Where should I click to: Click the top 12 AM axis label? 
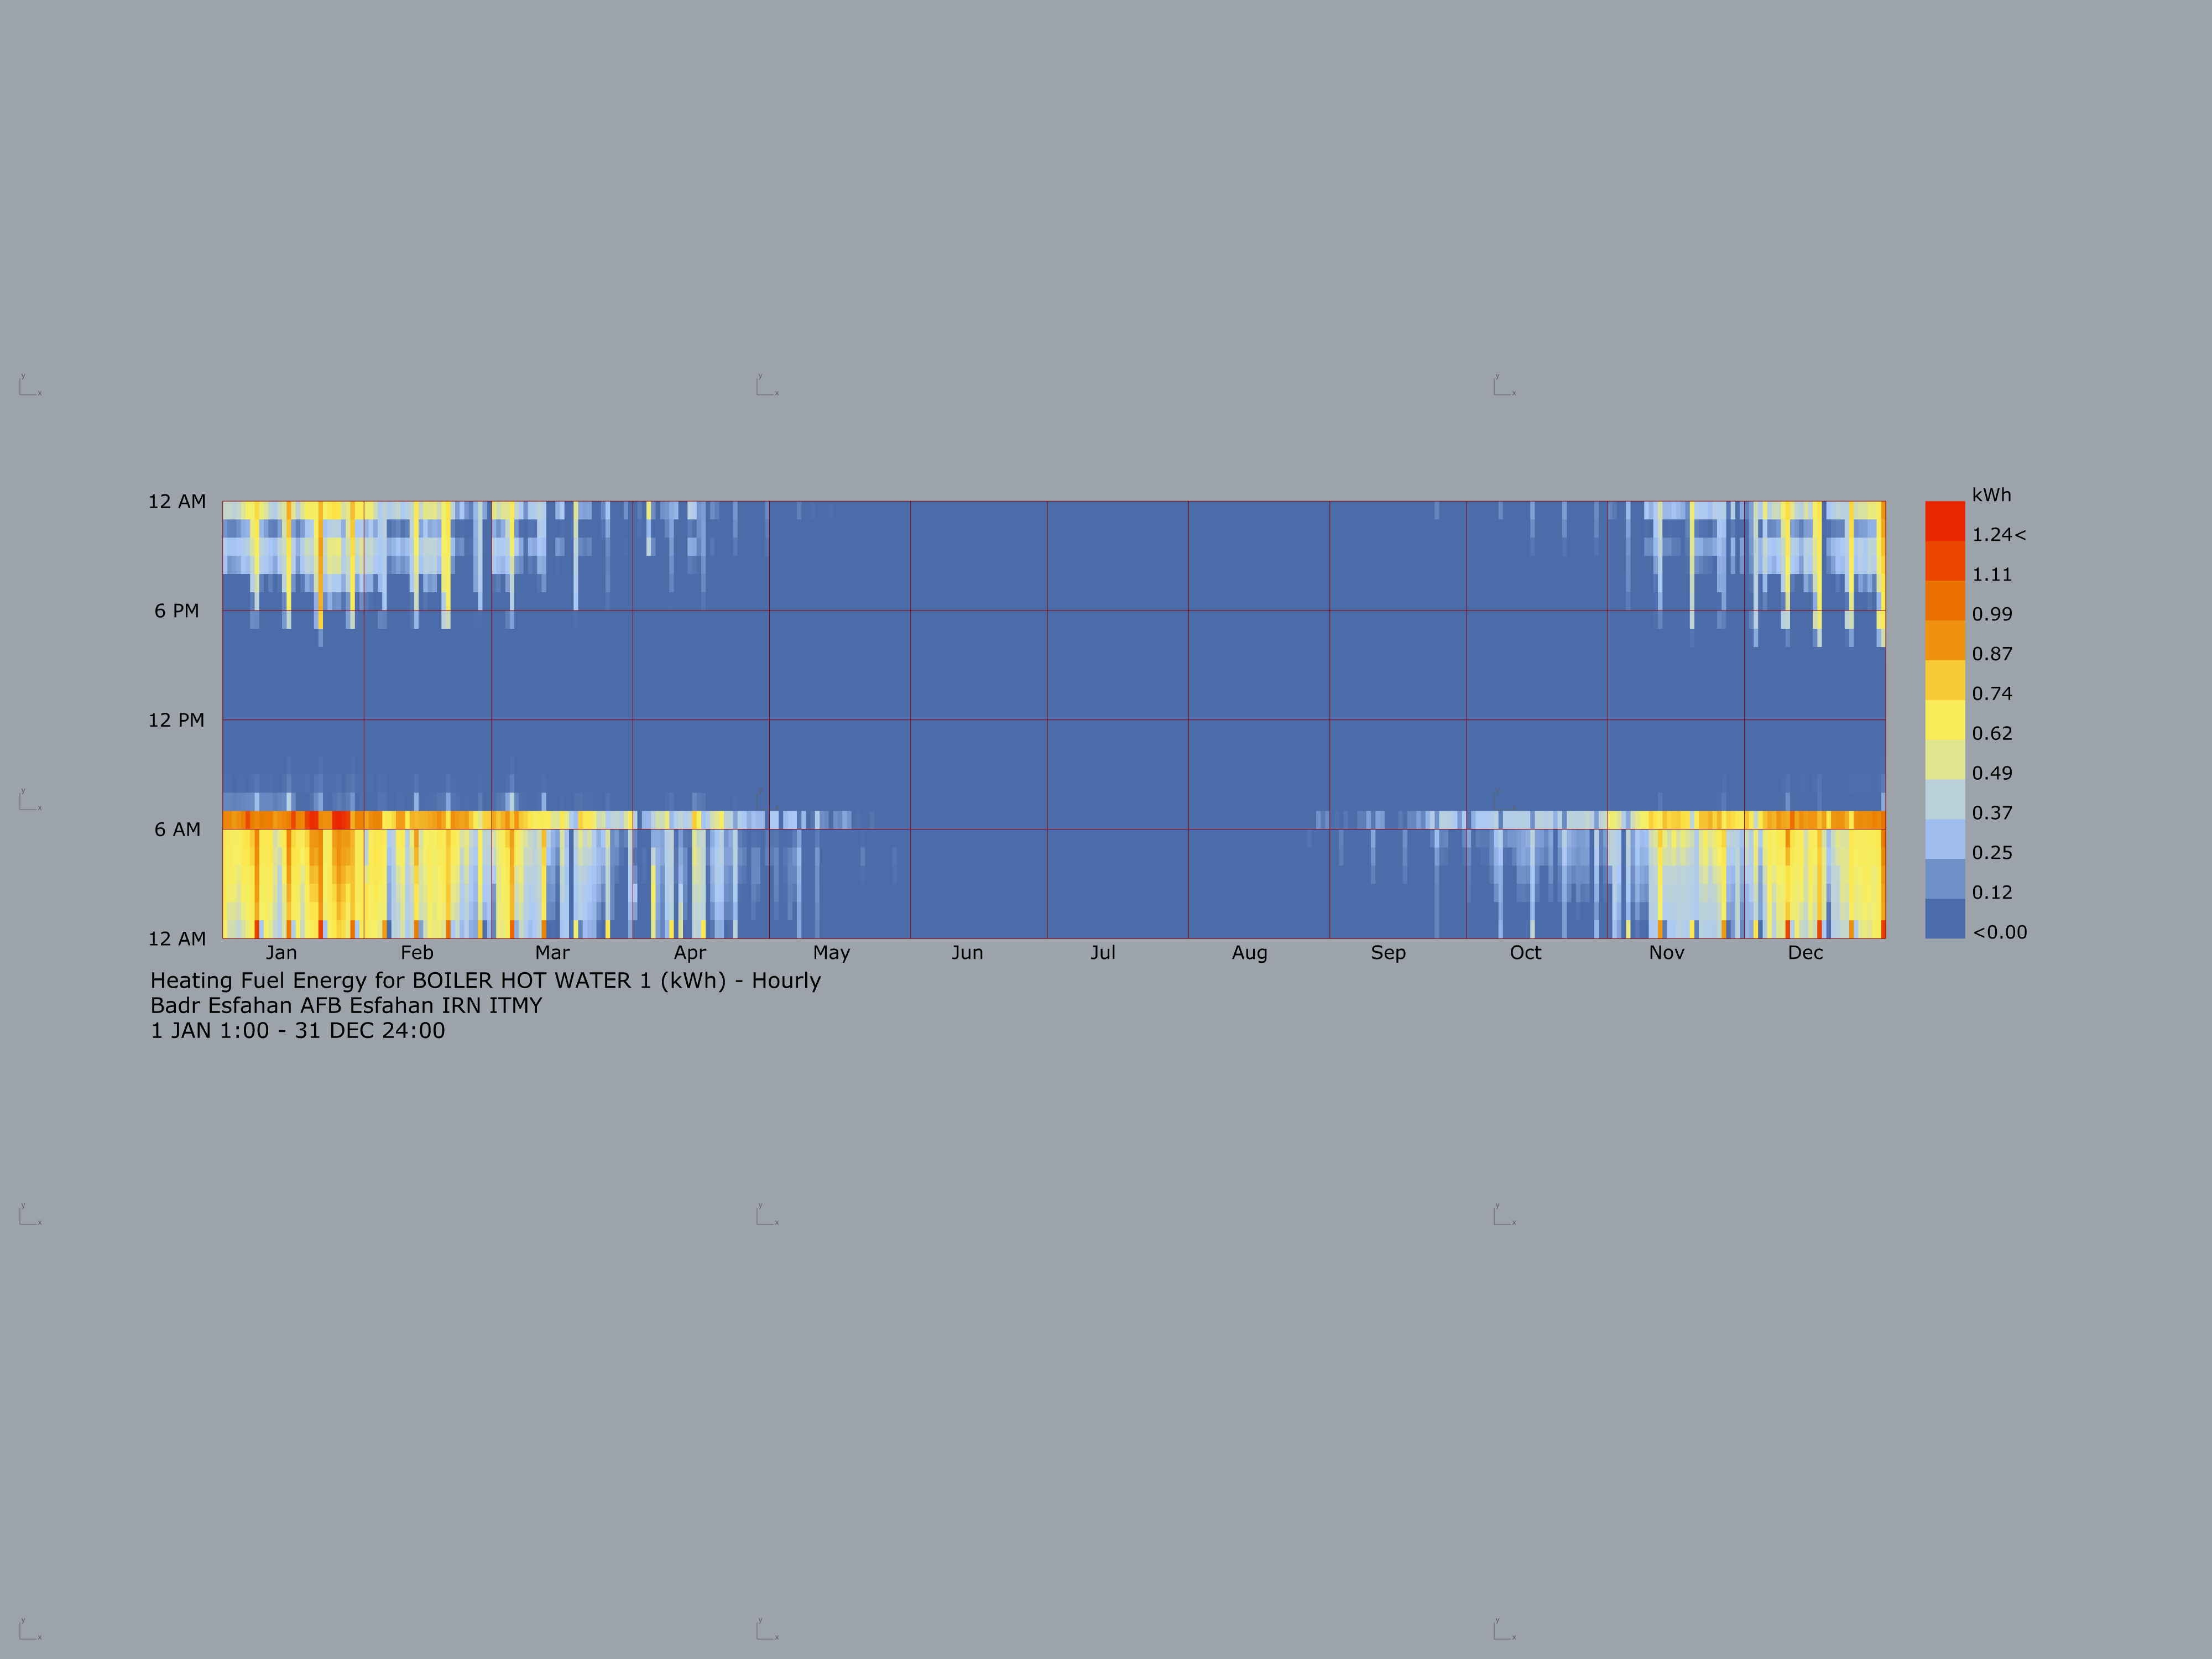point(177,502)
